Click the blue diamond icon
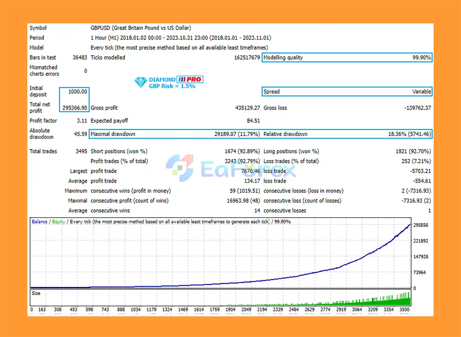The height and width of the screenshot is (337, 461). click(140, 82)
